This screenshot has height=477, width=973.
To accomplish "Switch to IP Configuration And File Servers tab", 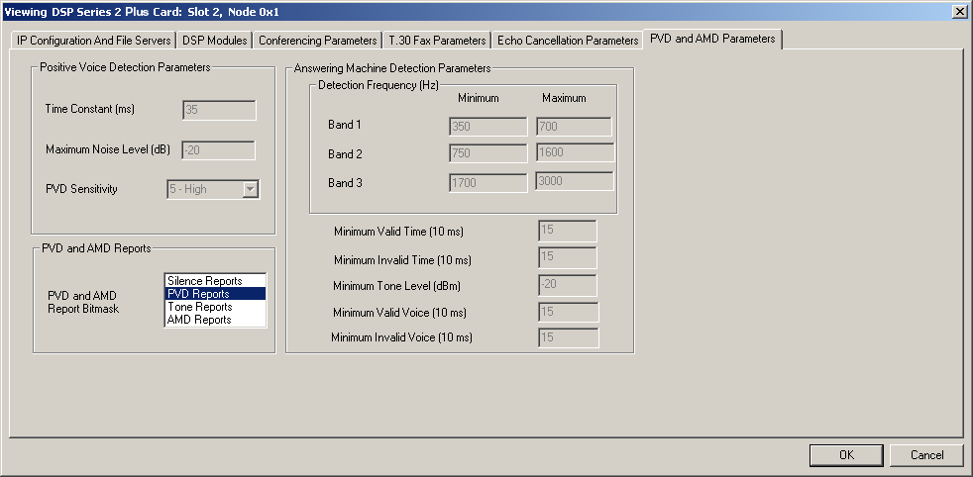I will (x=94, y=41).
